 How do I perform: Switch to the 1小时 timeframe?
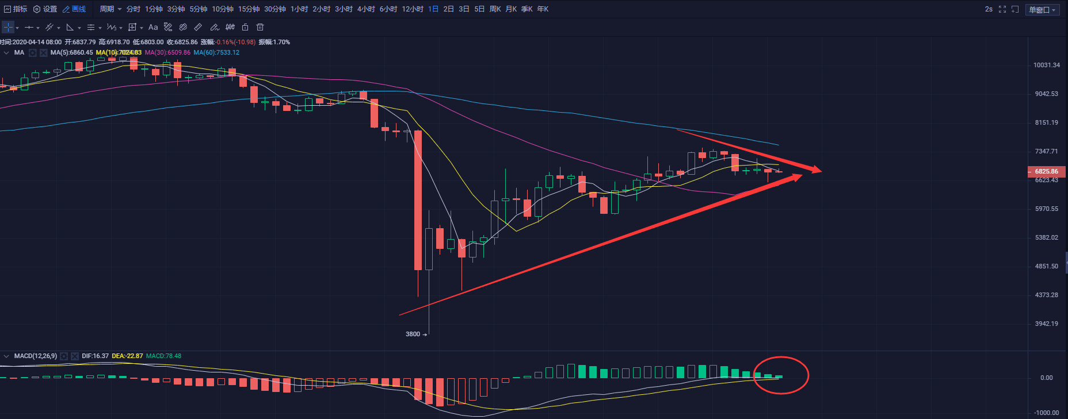(x=299, y=9)
